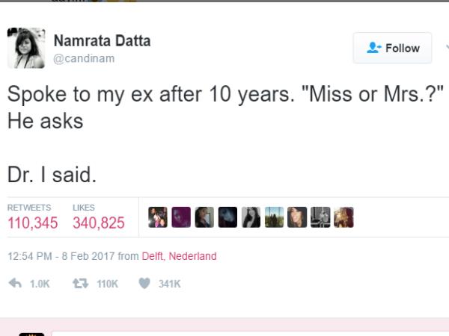Open the dark blue liker avatar
The image size is (449, 336).
coord(227,217)
